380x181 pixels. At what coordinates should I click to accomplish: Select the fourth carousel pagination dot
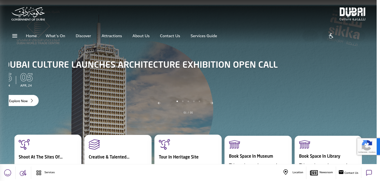tap(194, 101)
